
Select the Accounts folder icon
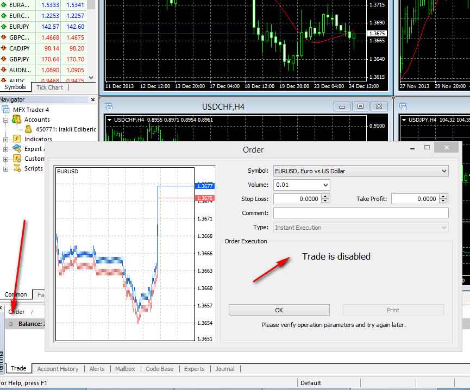point(16,119)
